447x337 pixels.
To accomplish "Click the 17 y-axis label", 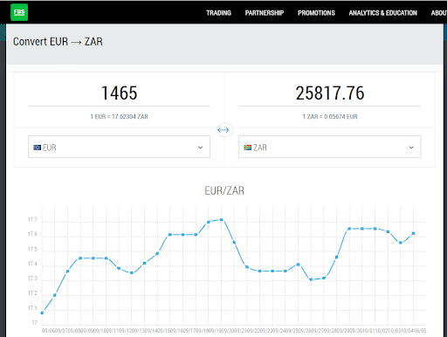I will click(x=35, y=323).
